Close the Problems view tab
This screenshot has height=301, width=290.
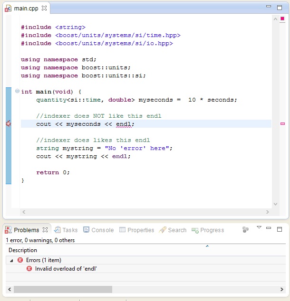45,230
